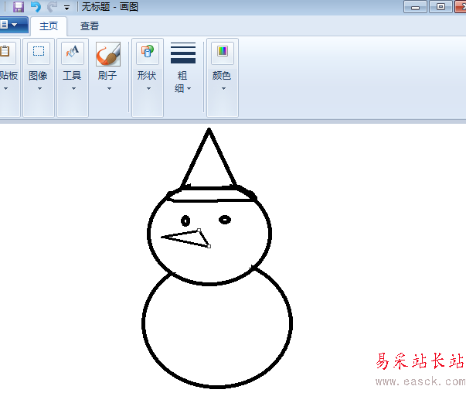This screenshot has width=466, height=393.
Task: Click the 颜色 color palette icon
Action: tap(223, 53)
